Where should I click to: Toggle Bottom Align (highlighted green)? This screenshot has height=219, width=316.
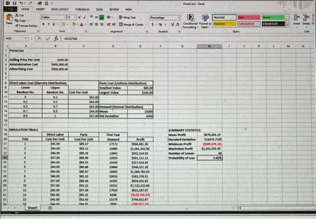[102, 18]
